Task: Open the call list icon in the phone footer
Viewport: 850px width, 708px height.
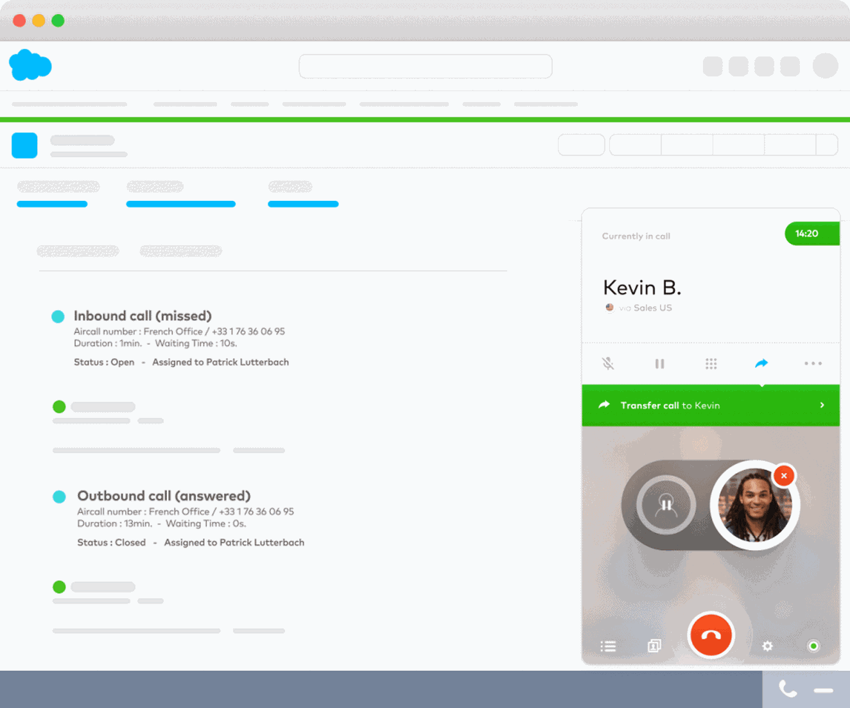Action: (x=608, y=646)
